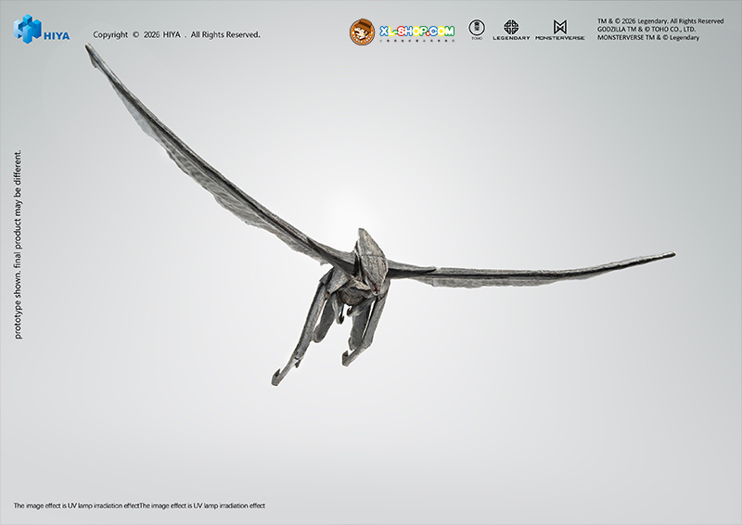The image size is (742, 525).
Task: Click the Legendary knot emblem logo
Action: click(x=511, y=28)
